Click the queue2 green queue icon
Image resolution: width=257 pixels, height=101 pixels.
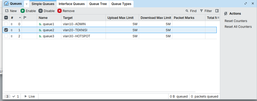40,30
